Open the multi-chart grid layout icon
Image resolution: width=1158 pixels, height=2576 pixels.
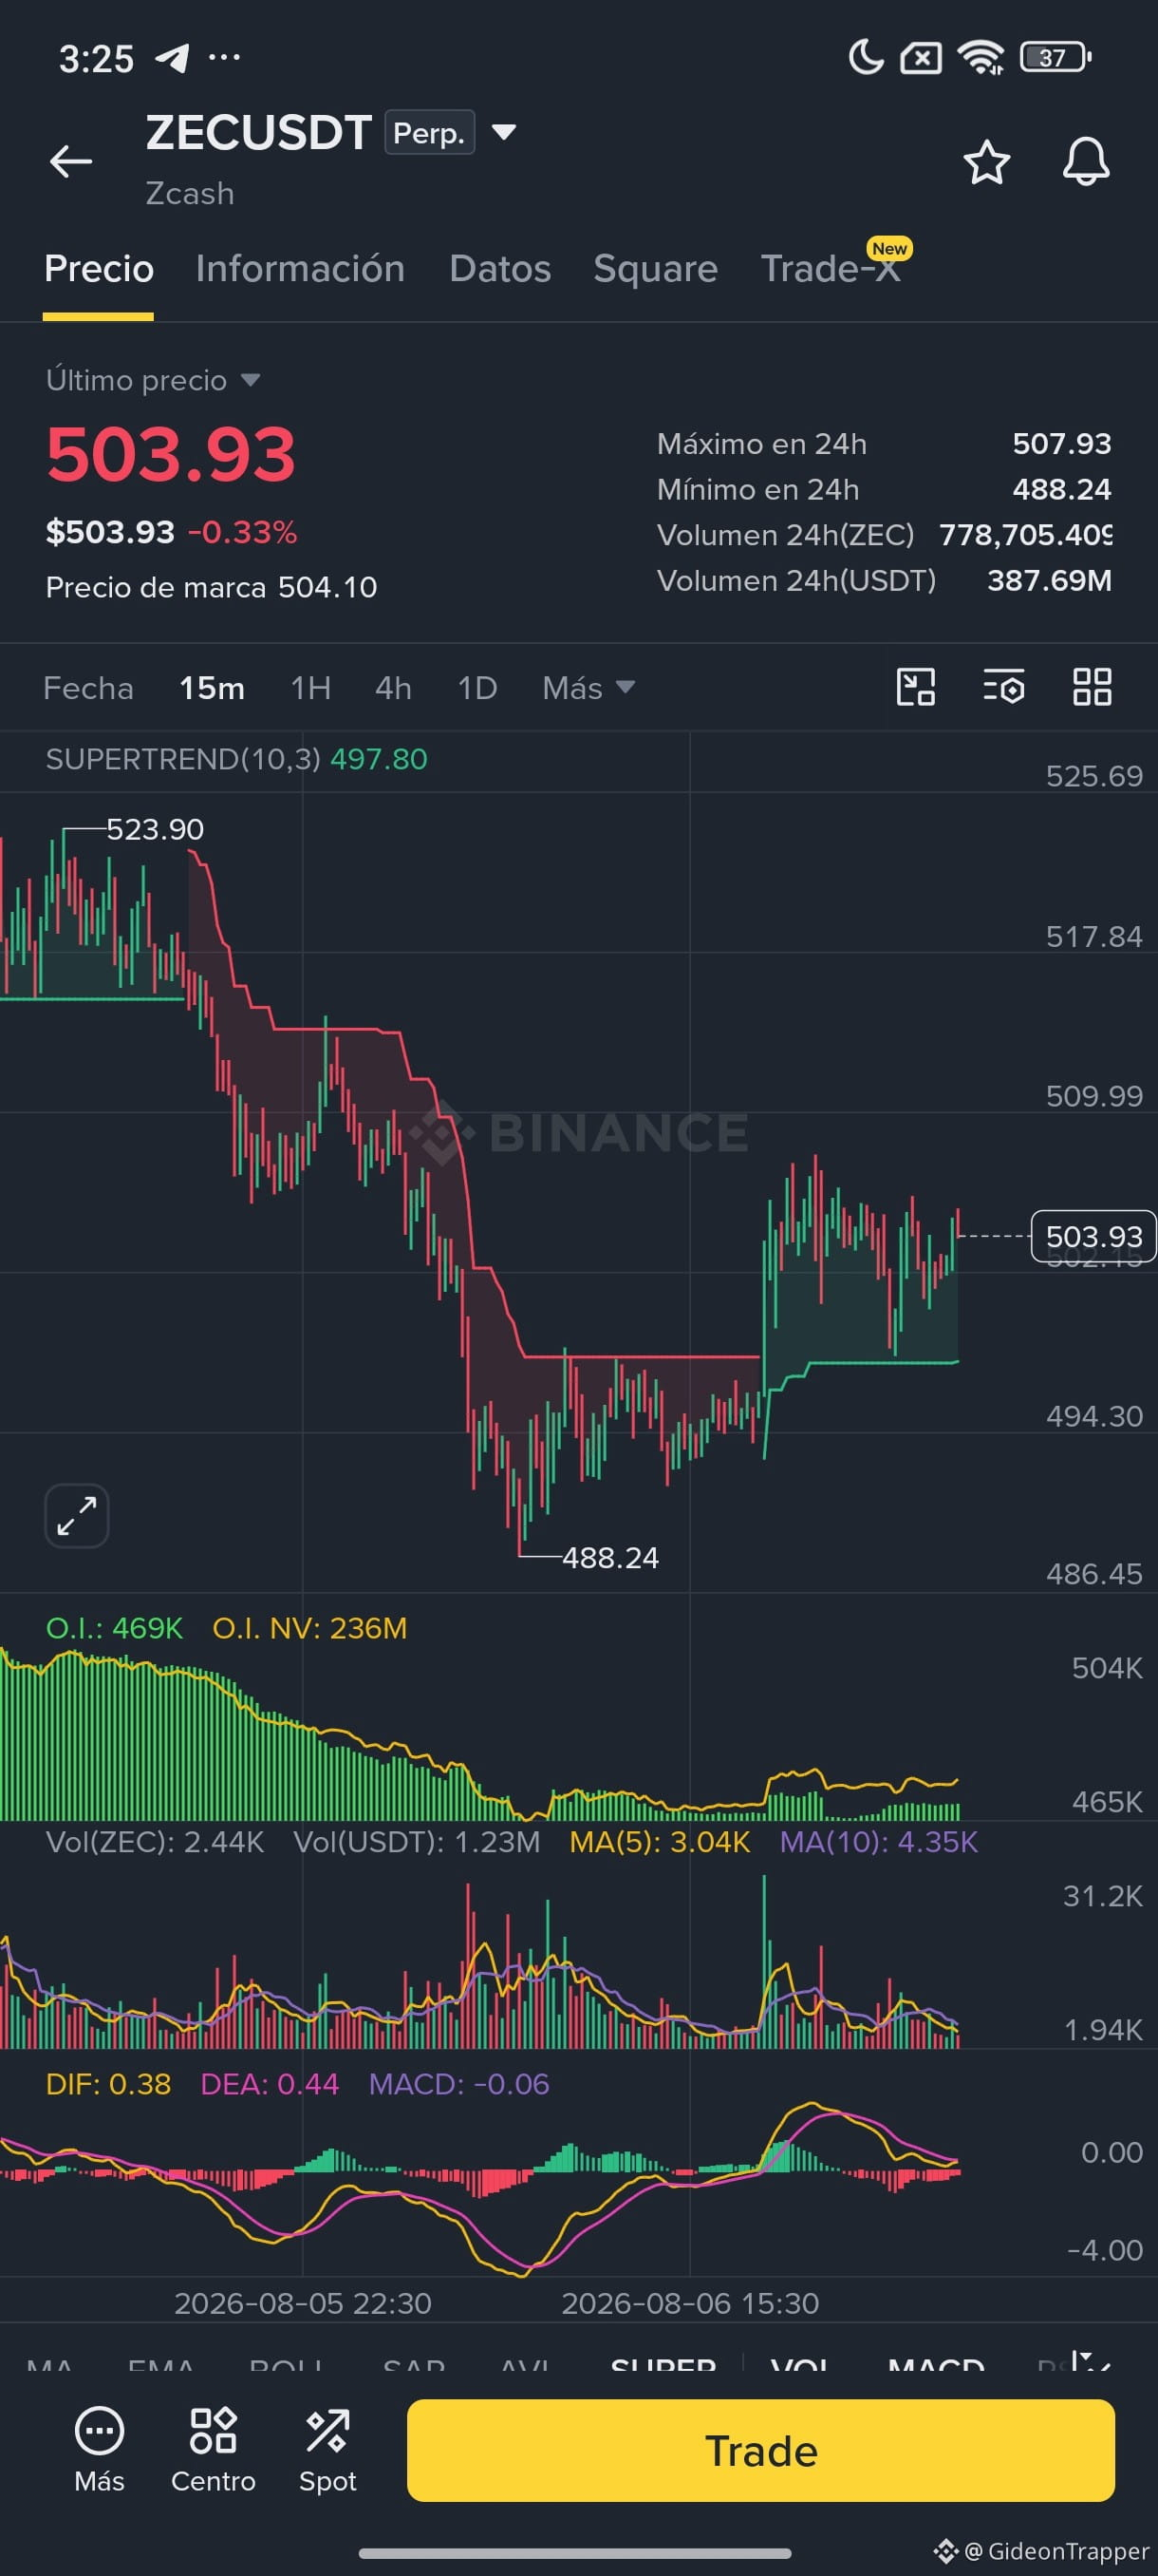click(x=1091, y=687)
